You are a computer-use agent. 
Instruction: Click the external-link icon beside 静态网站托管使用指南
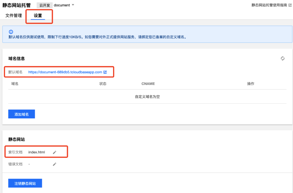[290, 5]
